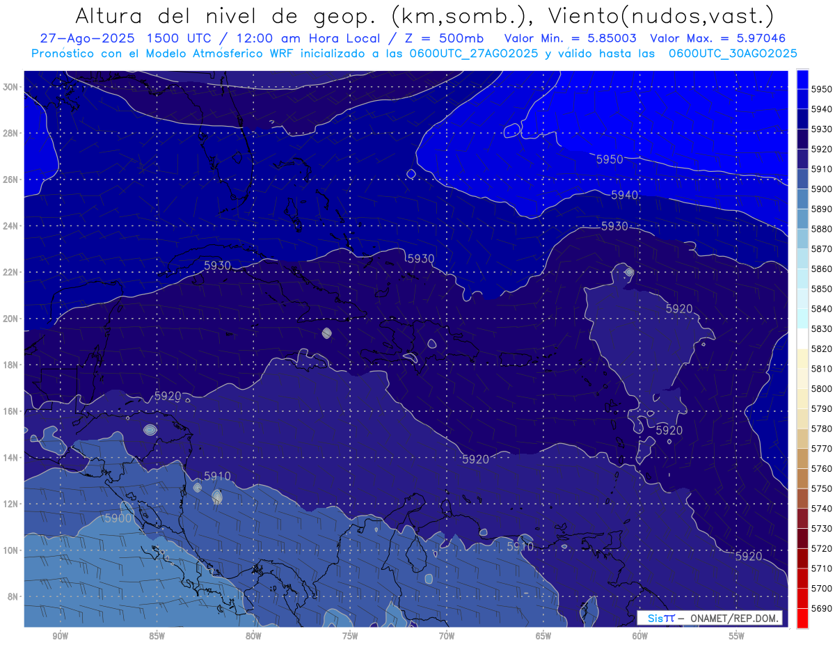Select the 16N latitude axis label

pyautogui.click(x=10, y=411)
